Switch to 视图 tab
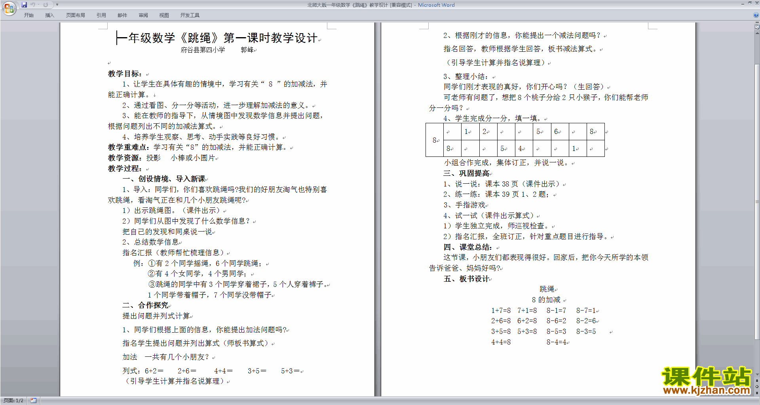 164,15
